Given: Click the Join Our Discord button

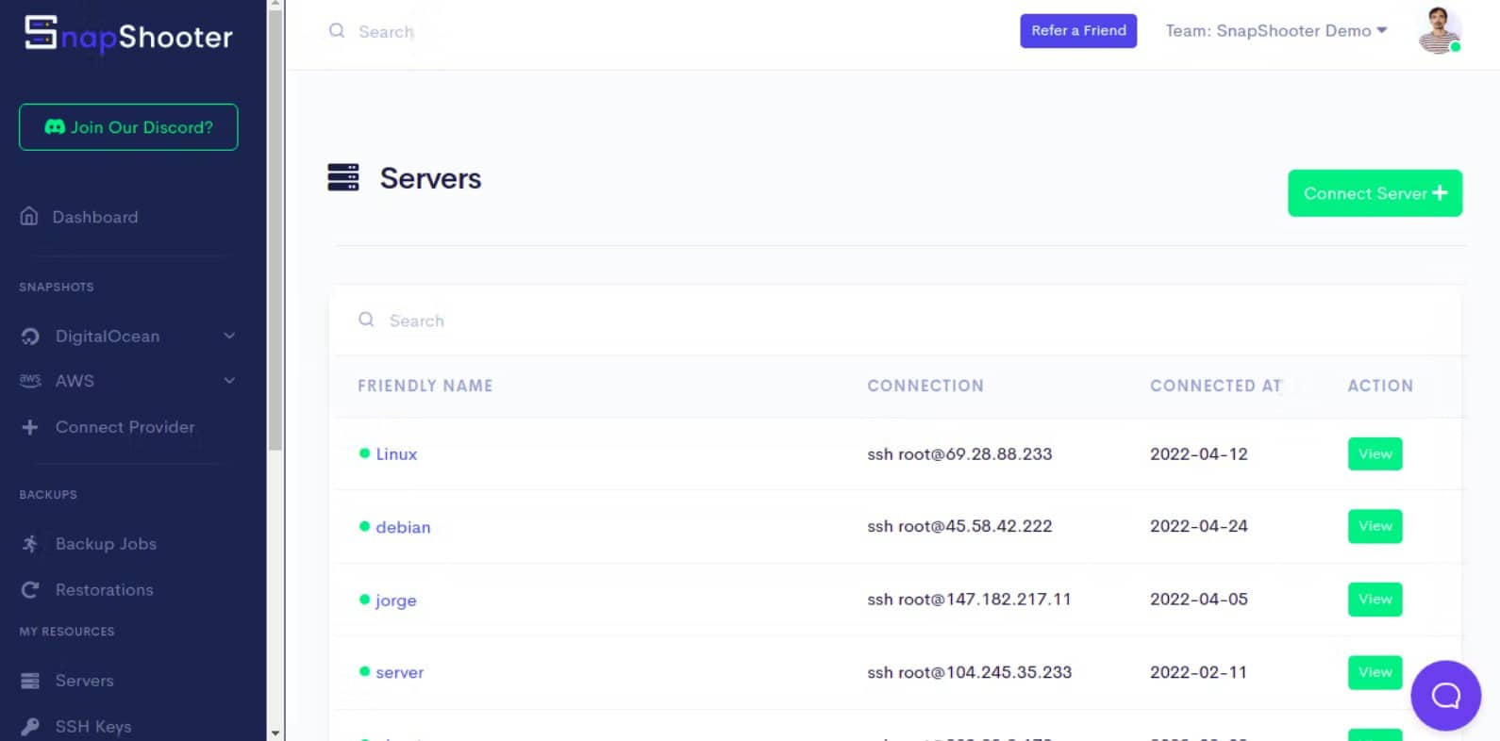Looking at the screenshot, I should coord(128,127).
